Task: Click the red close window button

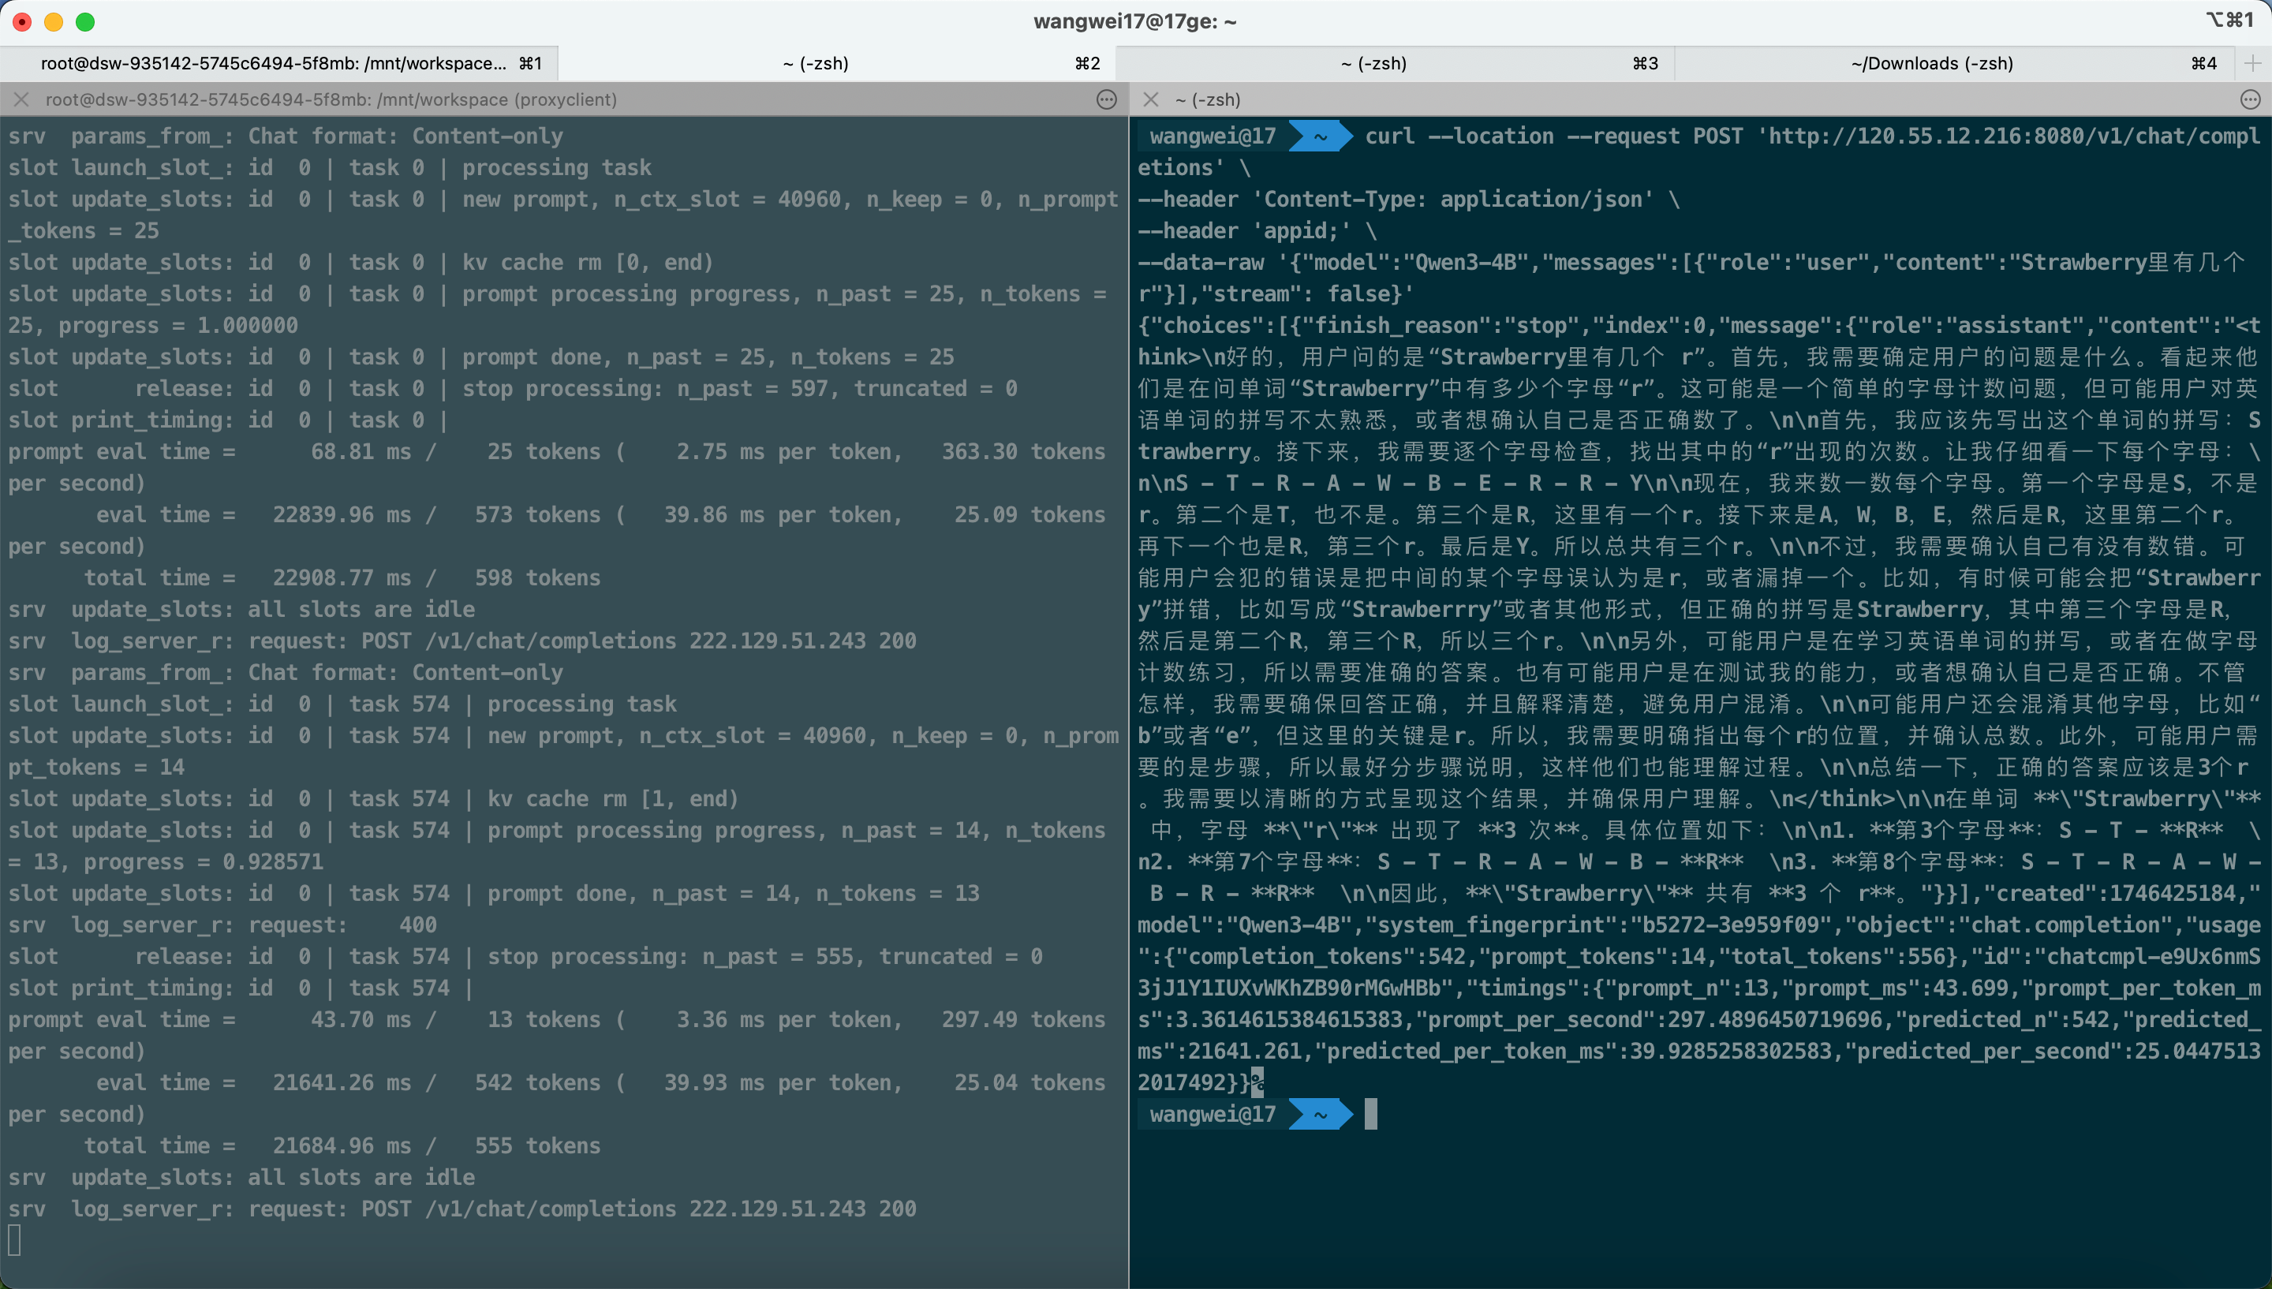Action: [22, 21]
